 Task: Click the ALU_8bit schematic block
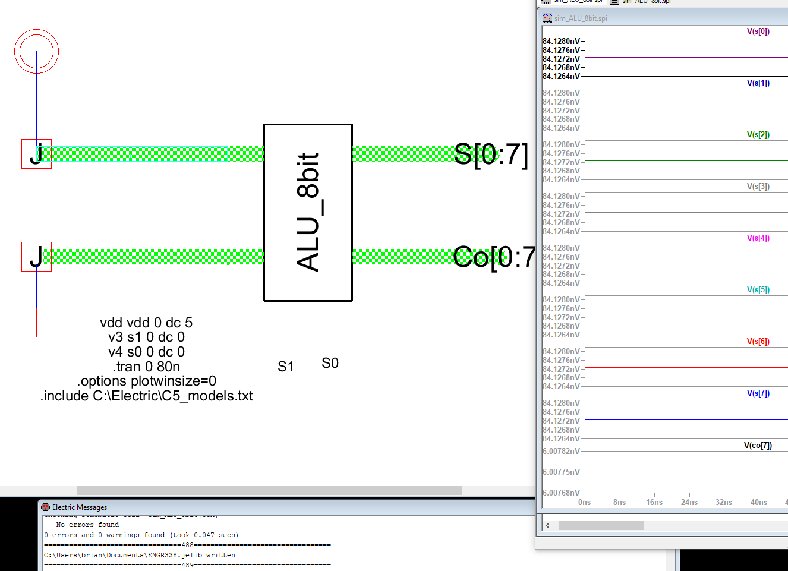(308, 212)
